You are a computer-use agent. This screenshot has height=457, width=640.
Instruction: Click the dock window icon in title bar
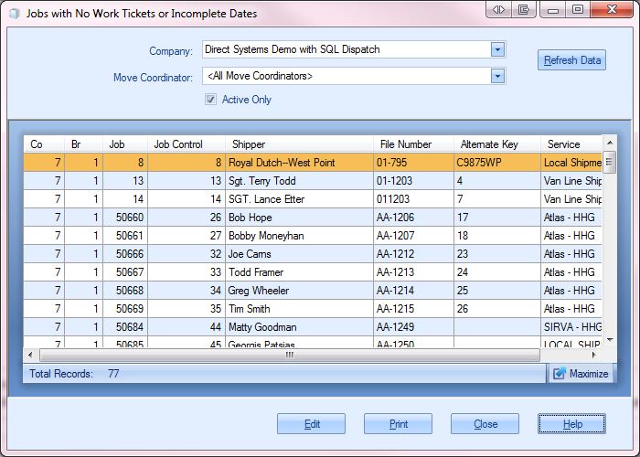click(524, 10)
